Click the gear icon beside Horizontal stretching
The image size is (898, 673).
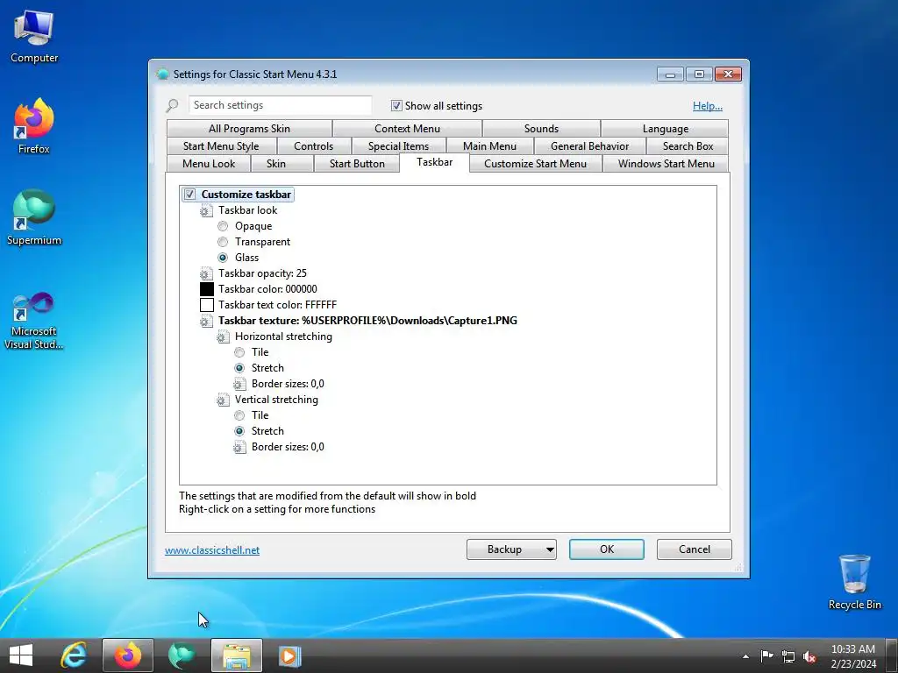(x=223, y=337)
